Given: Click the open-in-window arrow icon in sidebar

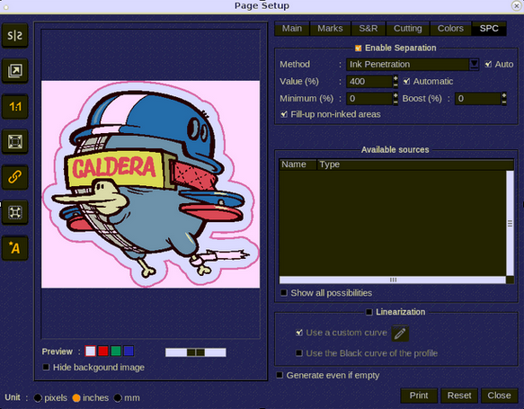Looking at the screenshot, I should point(14,70).
